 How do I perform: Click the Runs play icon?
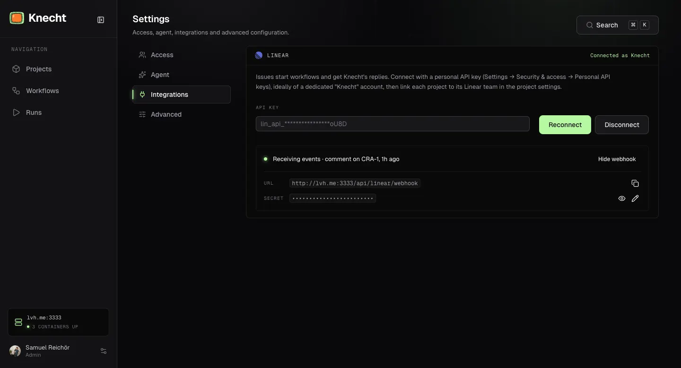point(16,112)
